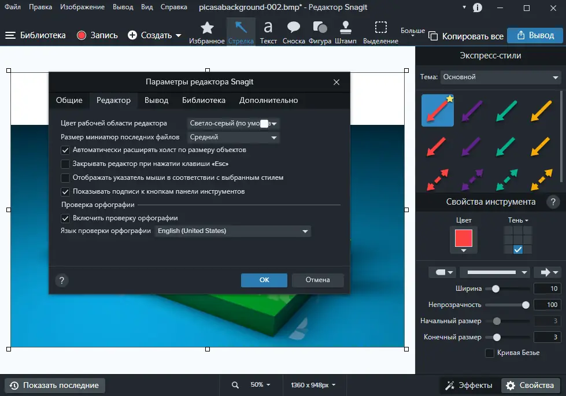Choose the yellow arrow style in second row

[x=541, y=146]
